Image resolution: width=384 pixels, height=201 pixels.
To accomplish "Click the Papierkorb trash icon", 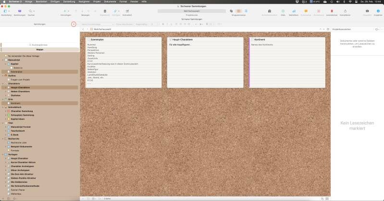I will pos(104,11).
